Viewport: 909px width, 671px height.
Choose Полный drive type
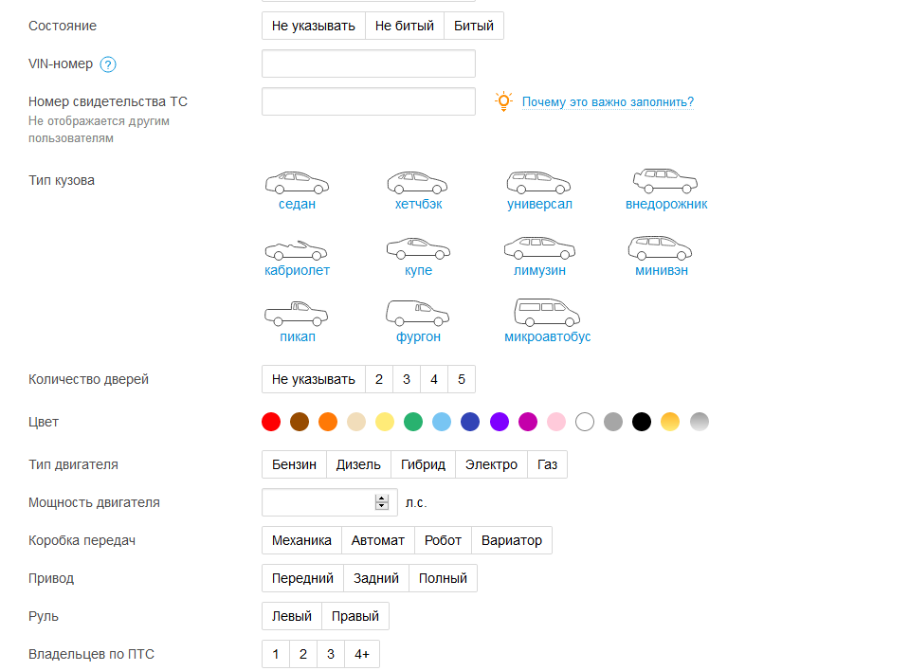click(443, 578)
